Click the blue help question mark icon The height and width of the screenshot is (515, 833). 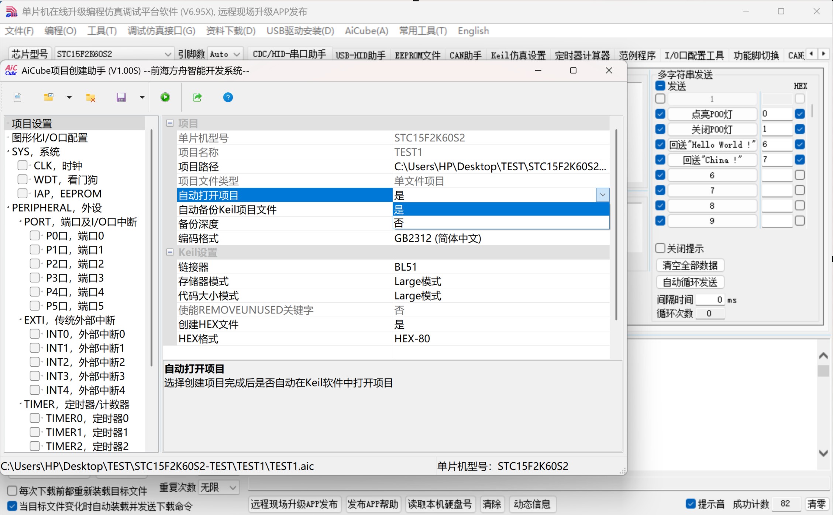[228, 97]
